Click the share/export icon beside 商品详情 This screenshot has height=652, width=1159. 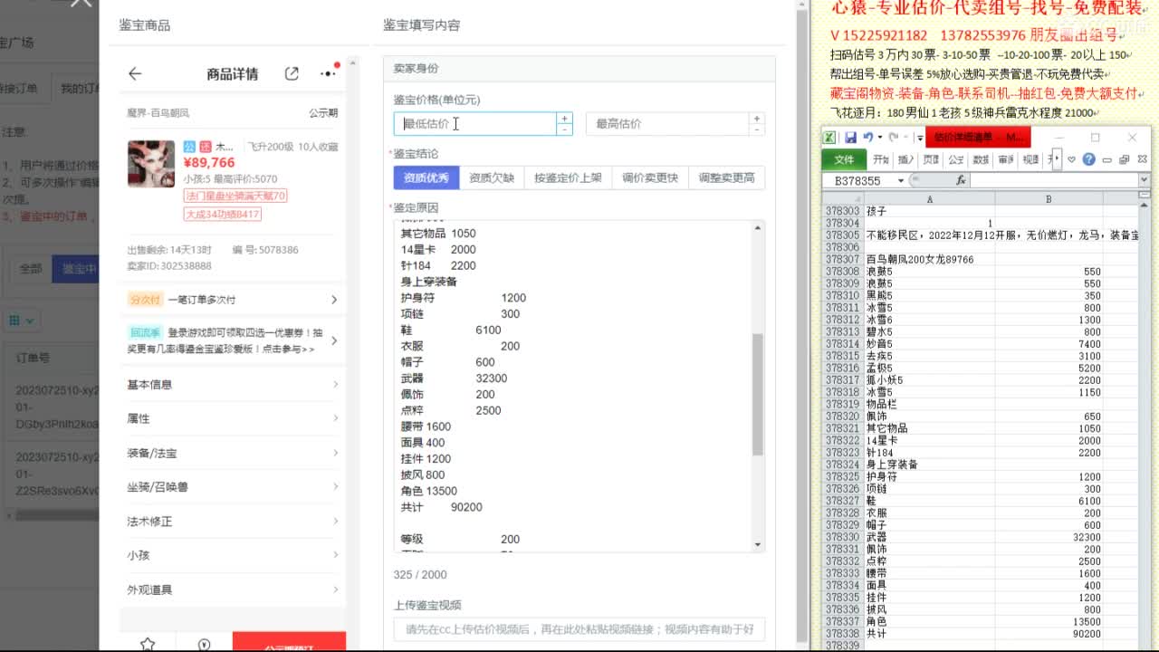pyautogui.click(x=292, y=73)
